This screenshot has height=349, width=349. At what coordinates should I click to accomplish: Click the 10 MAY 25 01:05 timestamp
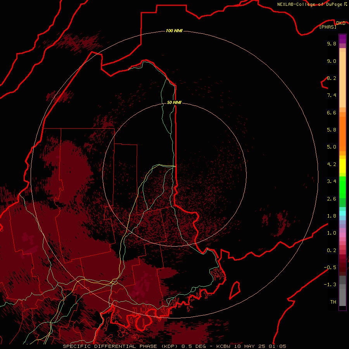coord(260,346)
